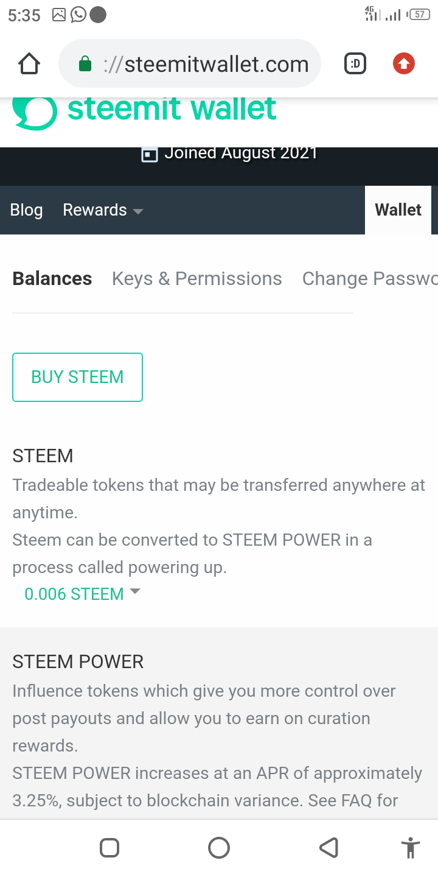Image resolution: width=438 pixels, height=877 pixels.
Task: Tap the Android home circle button
Action: coord(219,848)
